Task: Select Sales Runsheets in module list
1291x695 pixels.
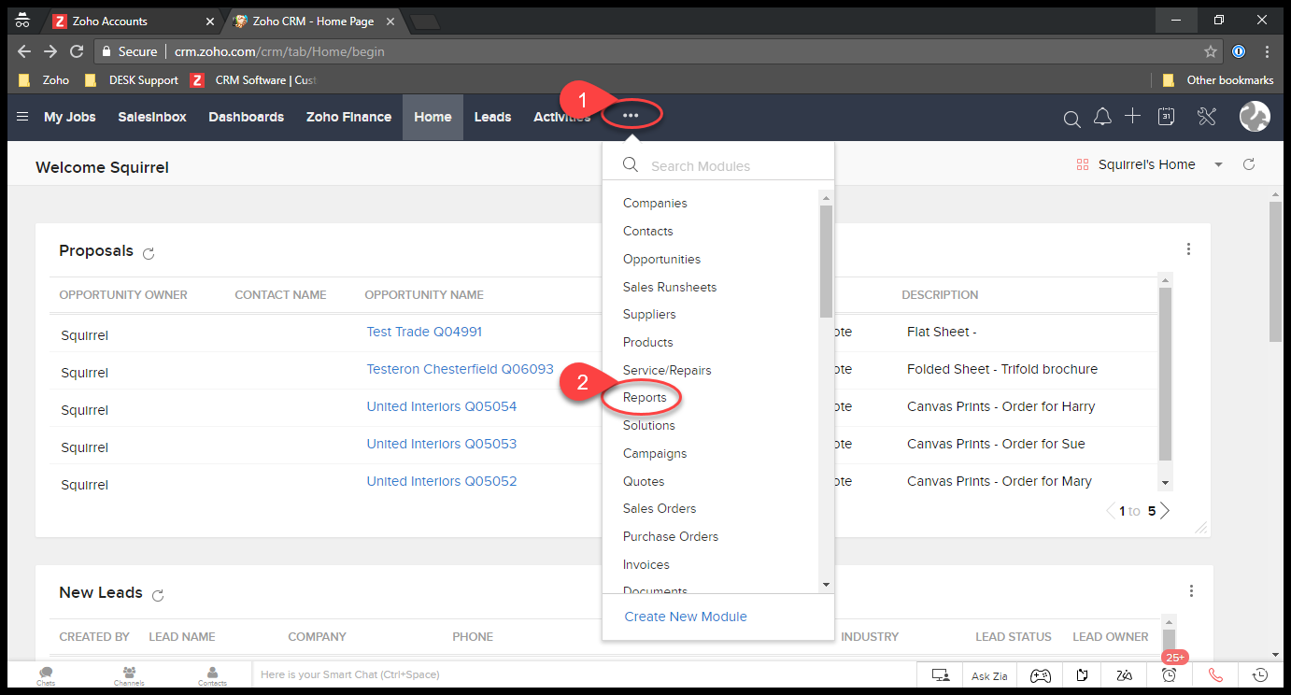Action: tap(670, 287)
